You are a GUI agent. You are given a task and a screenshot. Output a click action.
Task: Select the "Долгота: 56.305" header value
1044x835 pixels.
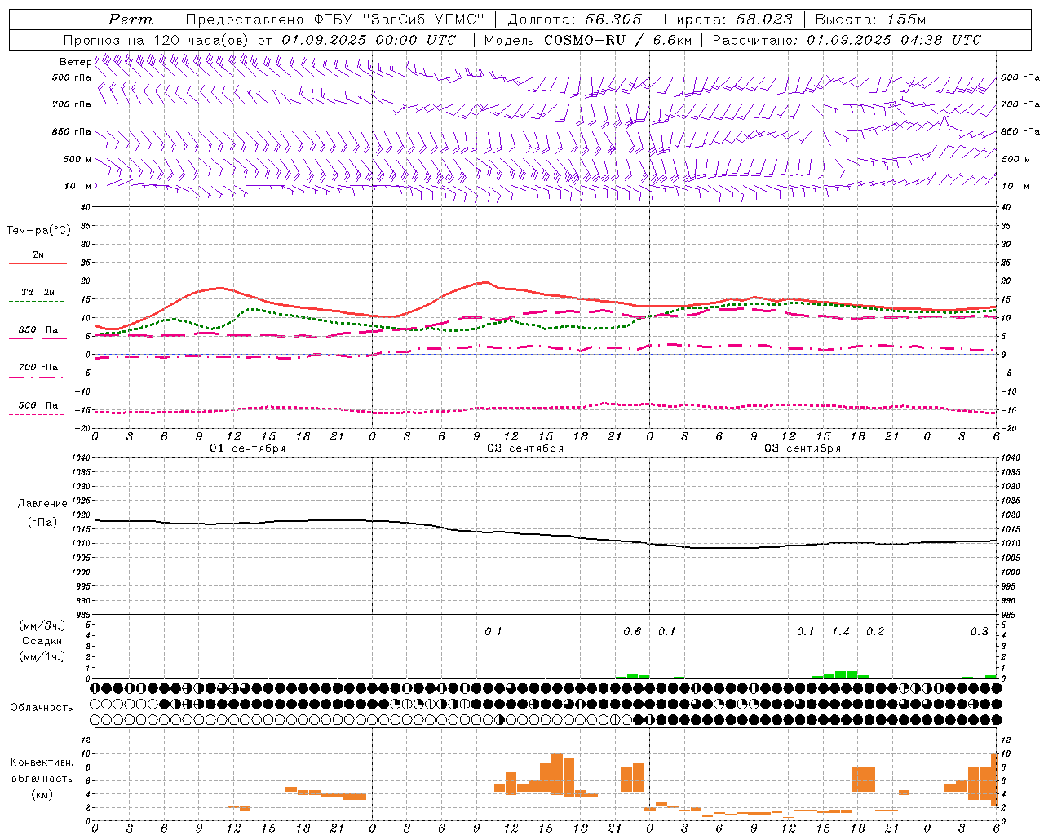(575, 20)
